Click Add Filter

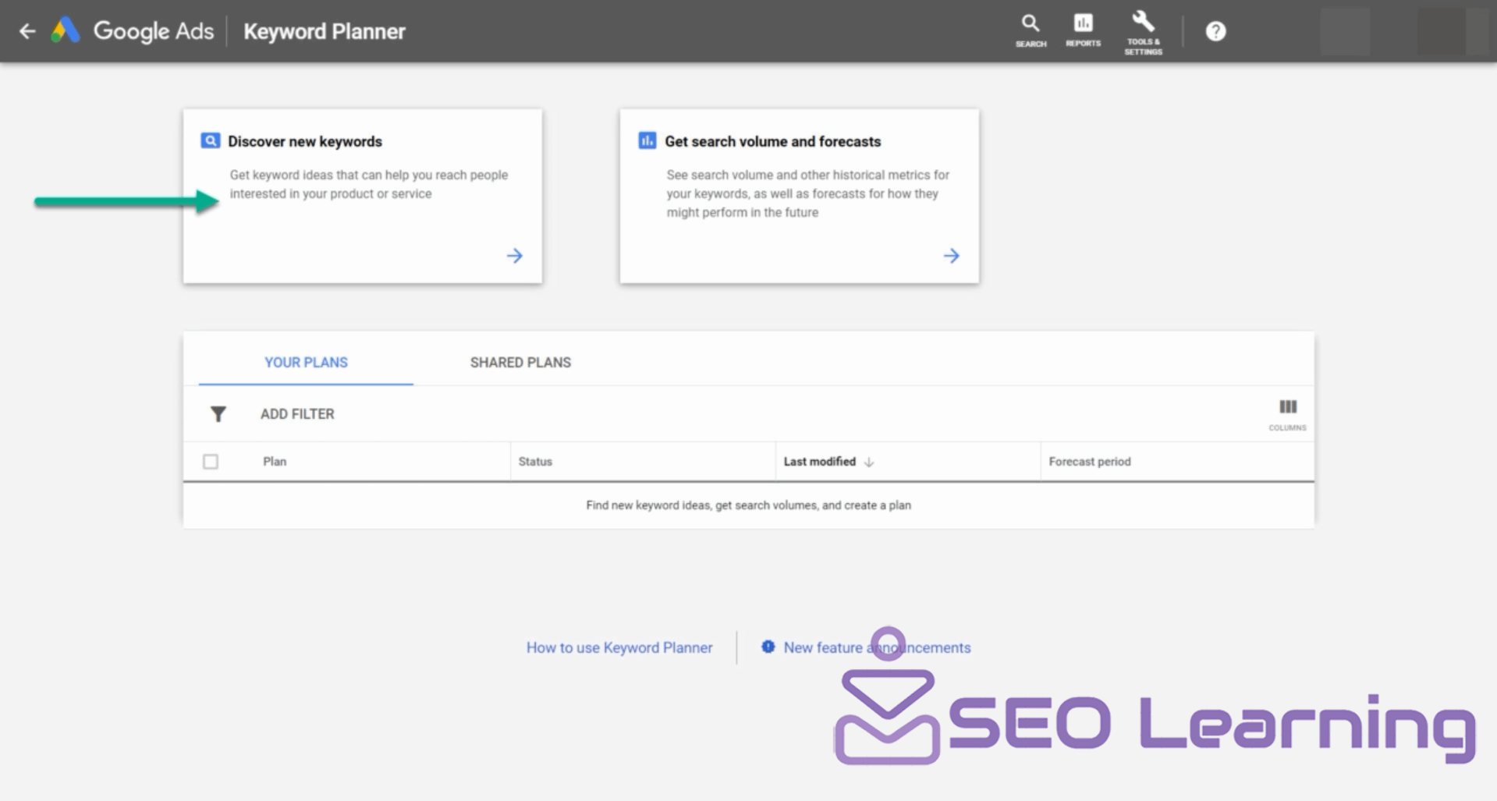(297, 414)
